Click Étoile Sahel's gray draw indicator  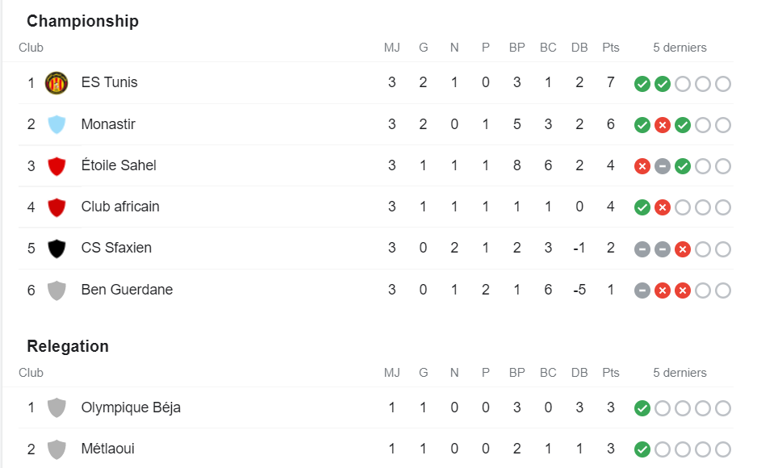[x=663, y=167]
